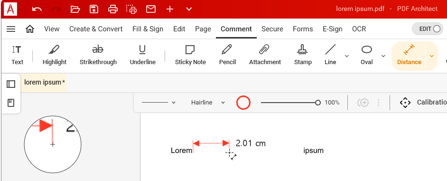Click the plus icon in the title bar
This screenshot has width=447, height=181.
pyautogui.click(x=170, y=9)
